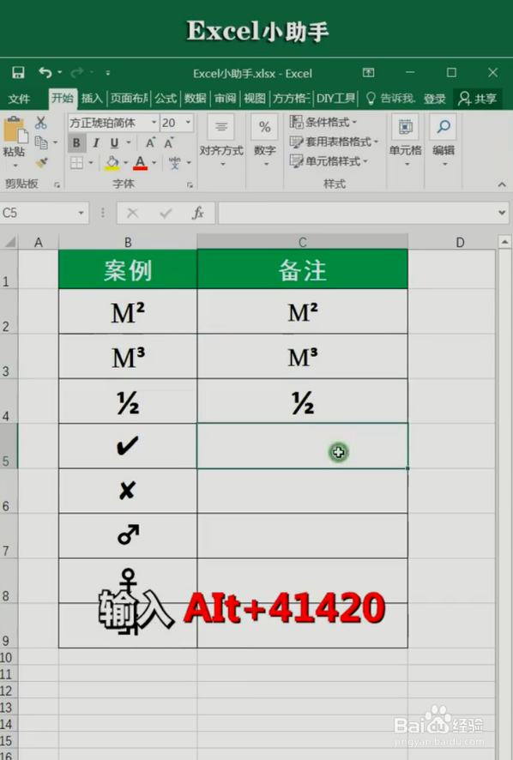Image resolution: width=513 pixels, height=760 pixels.
Task: Expand the font size 20 dropdown
Action: coord(188,123)
